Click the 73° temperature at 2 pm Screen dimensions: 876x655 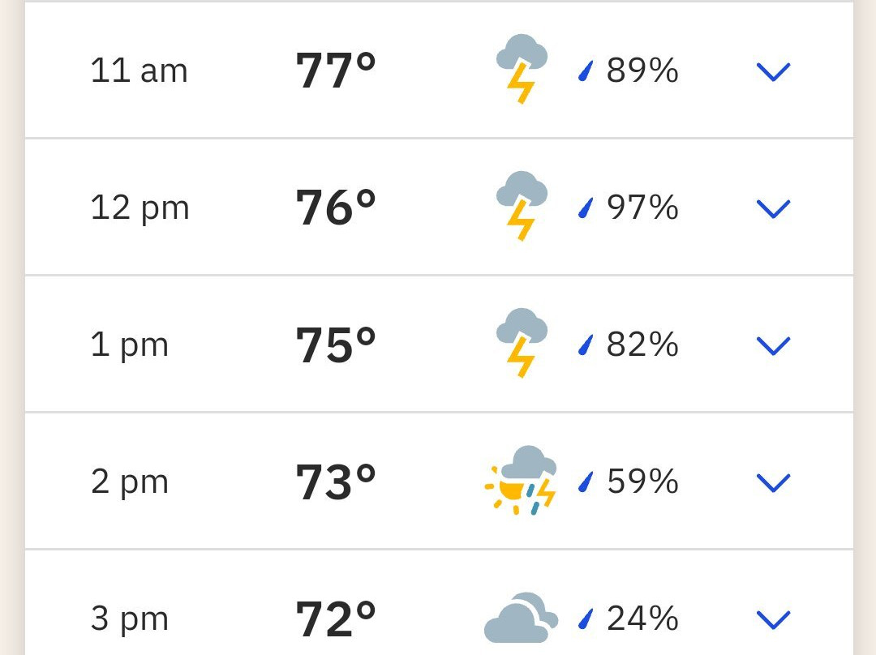(x=336, y=482)
